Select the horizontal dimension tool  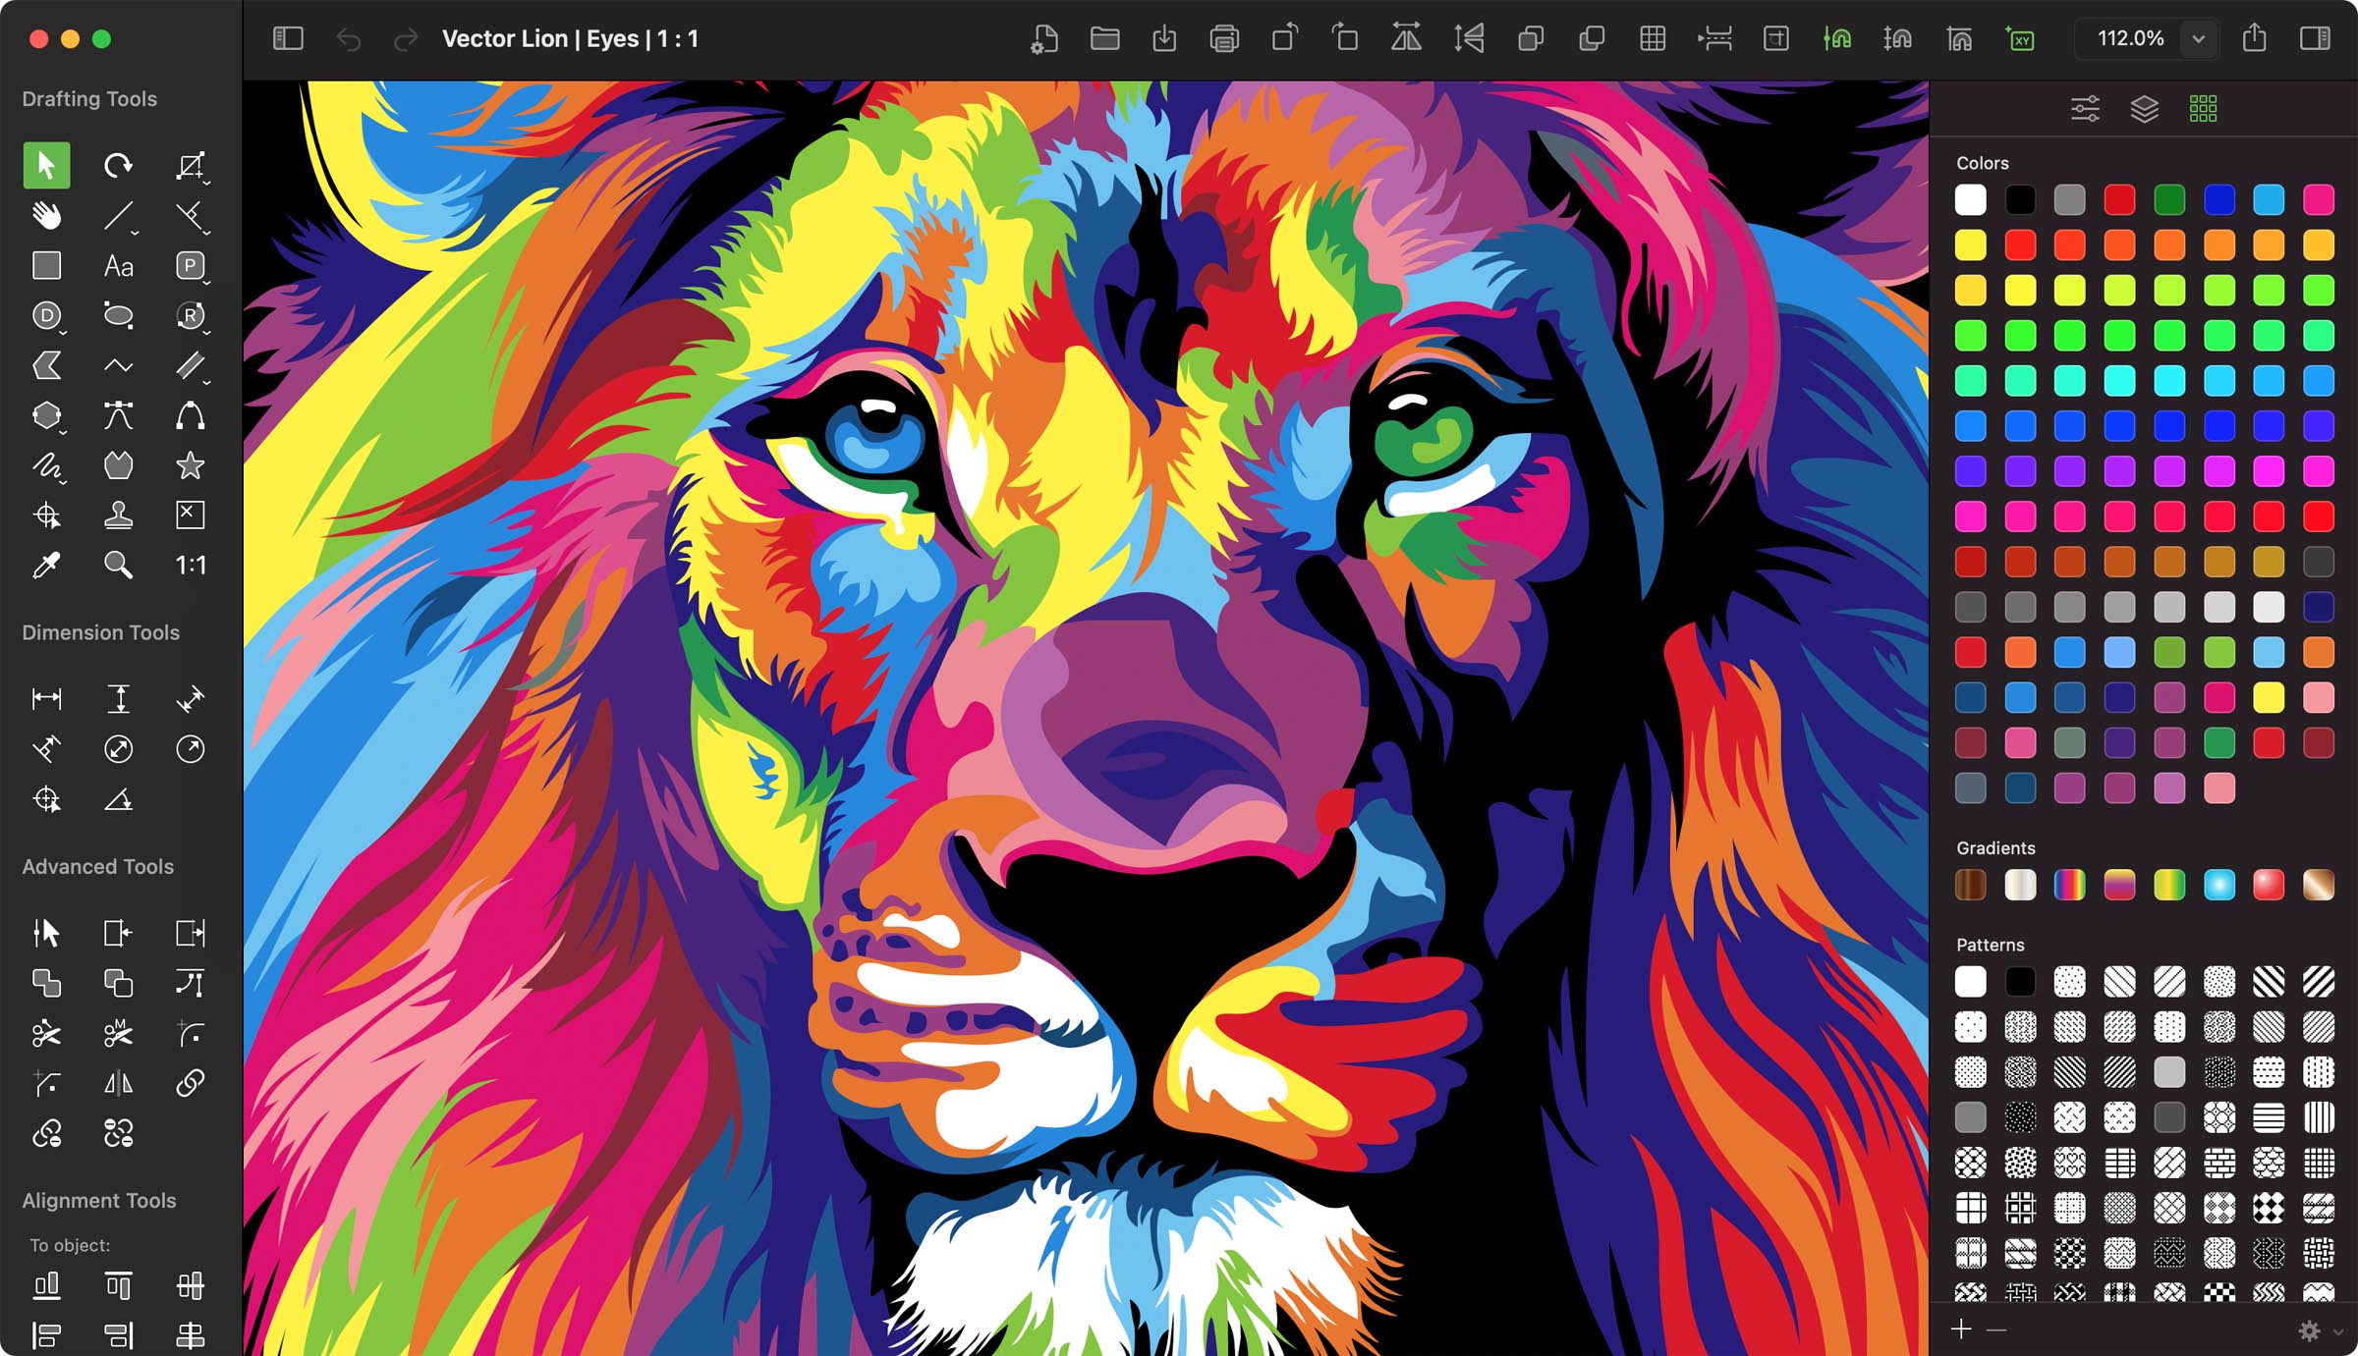[x=46, y=698]
